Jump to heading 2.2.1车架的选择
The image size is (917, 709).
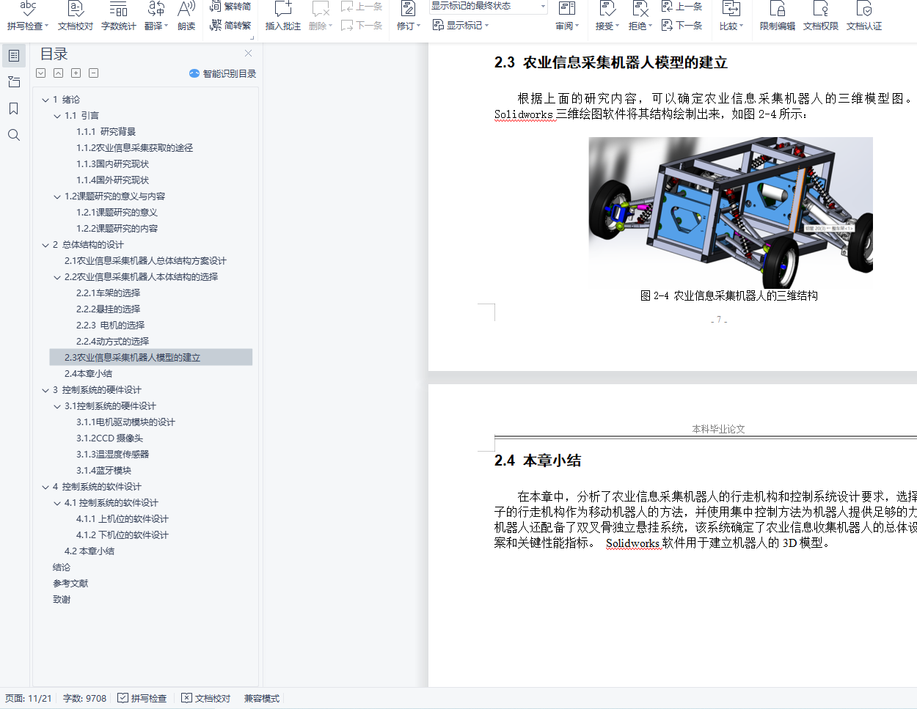[x=109, y=293]
